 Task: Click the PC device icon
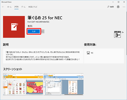88,53
